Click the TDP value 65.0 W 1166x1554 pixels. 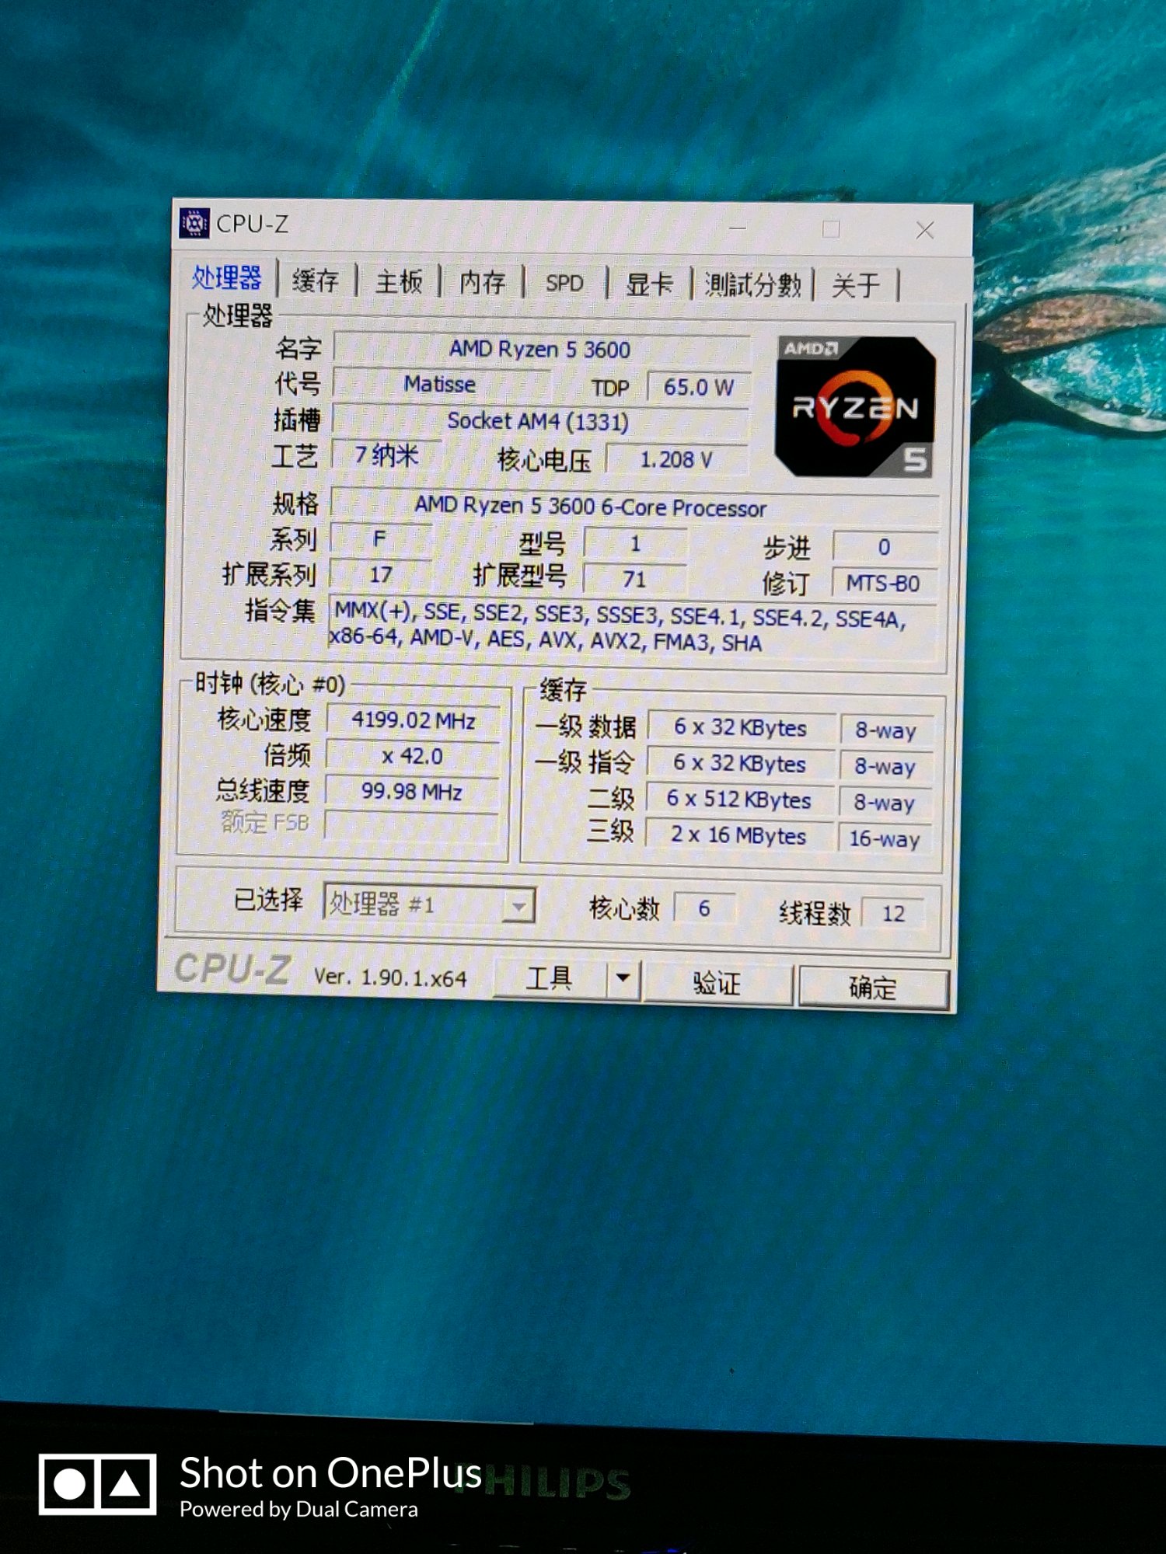point(698,387)
